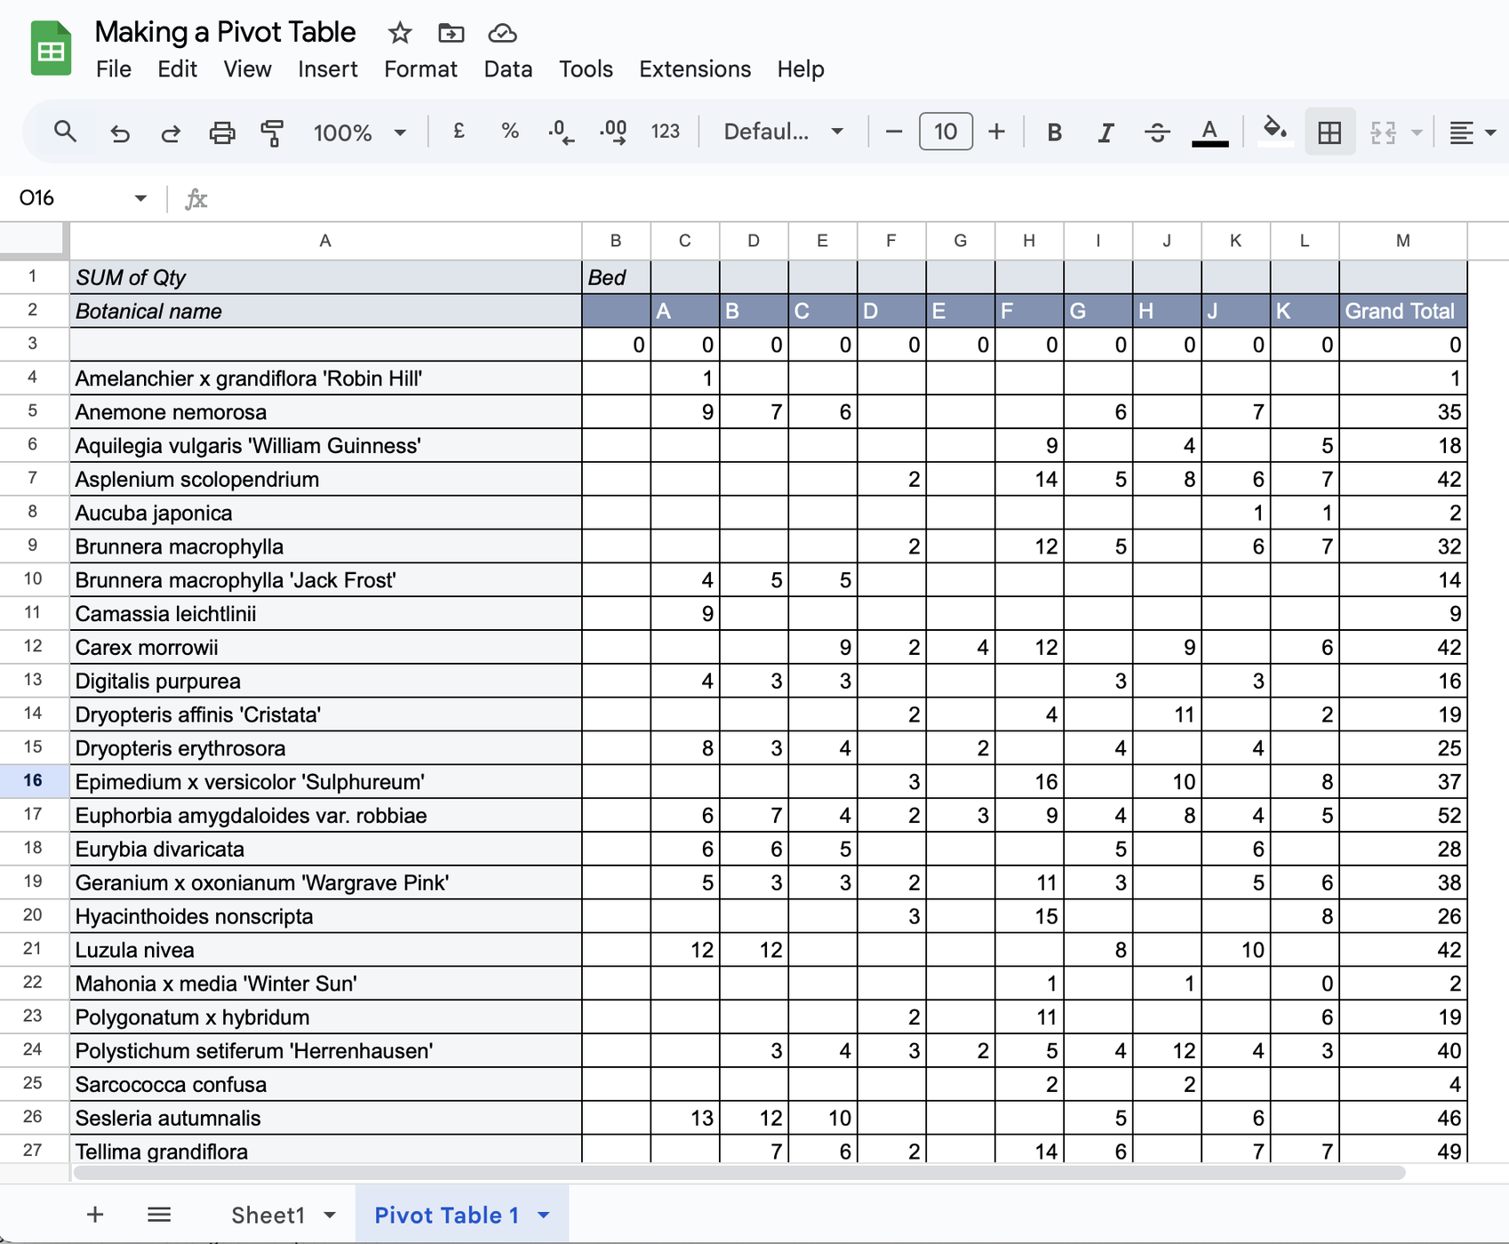
Task: Decrease decimal places
Action: point(560,132)
